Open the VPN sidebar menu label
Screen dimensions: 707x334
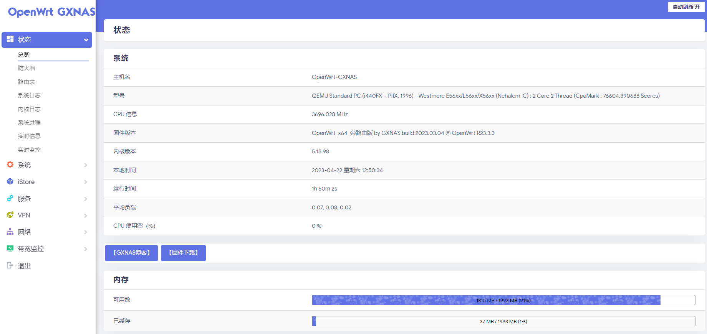pos(24,215)
